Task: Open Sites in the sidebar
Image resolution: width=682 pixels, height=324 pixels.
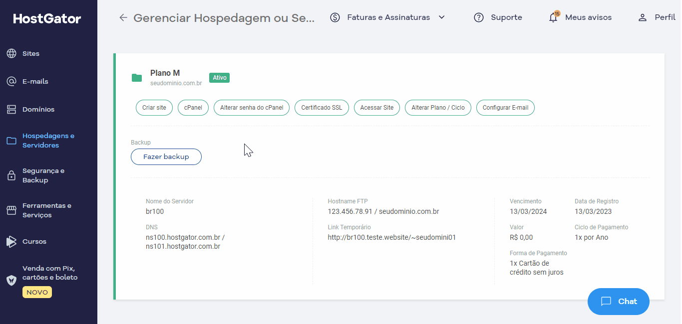Action: (31, 53)
